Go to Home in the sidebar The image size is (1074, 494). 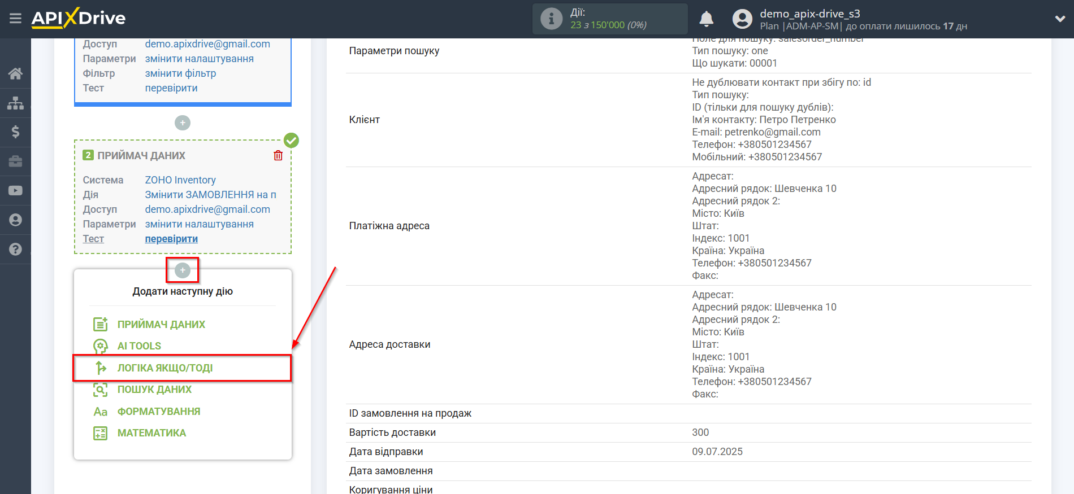(15, 73)
